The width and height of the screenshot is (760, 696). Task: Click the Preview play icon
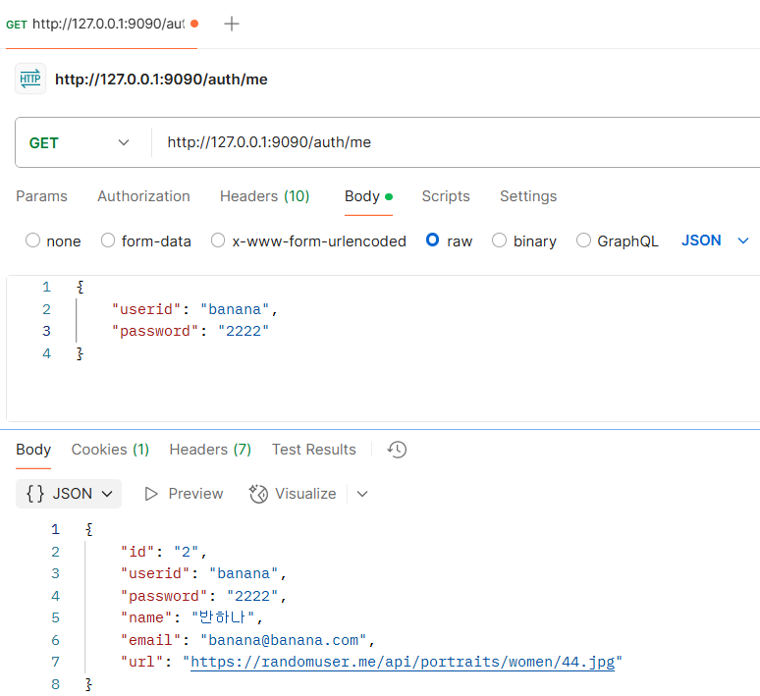151,494
